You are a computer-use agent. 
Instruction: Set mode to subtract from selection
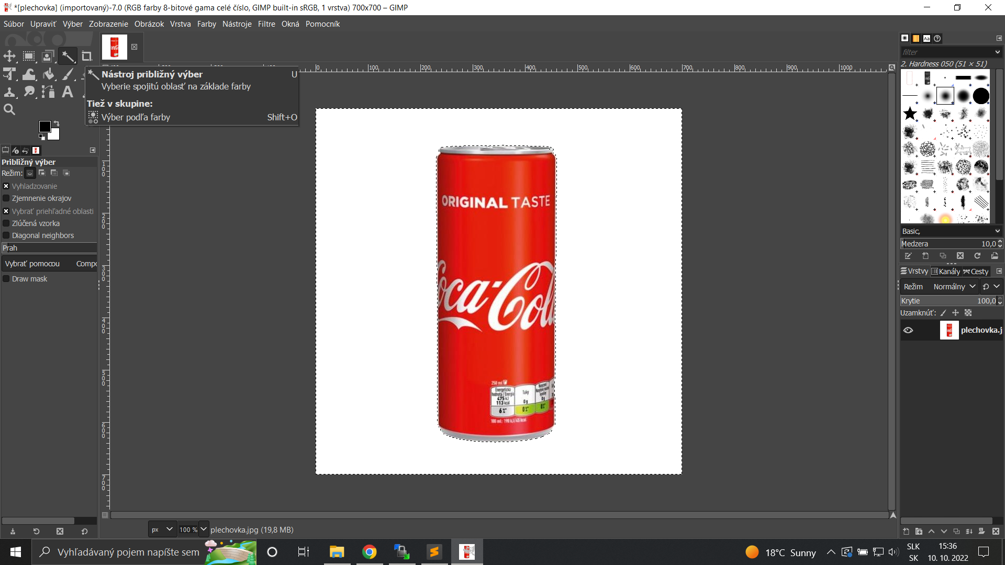click(54, 173)
